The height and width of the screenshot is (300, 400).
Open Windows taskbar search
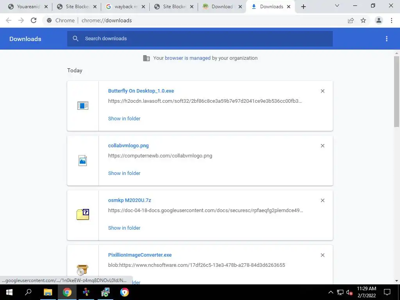[28, 292]
